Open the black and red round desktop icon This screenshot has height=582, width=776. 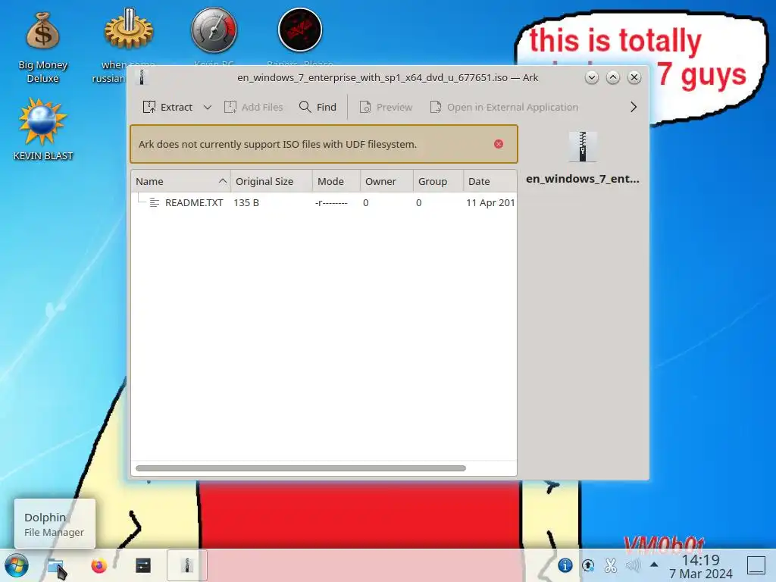coord(300,30)
